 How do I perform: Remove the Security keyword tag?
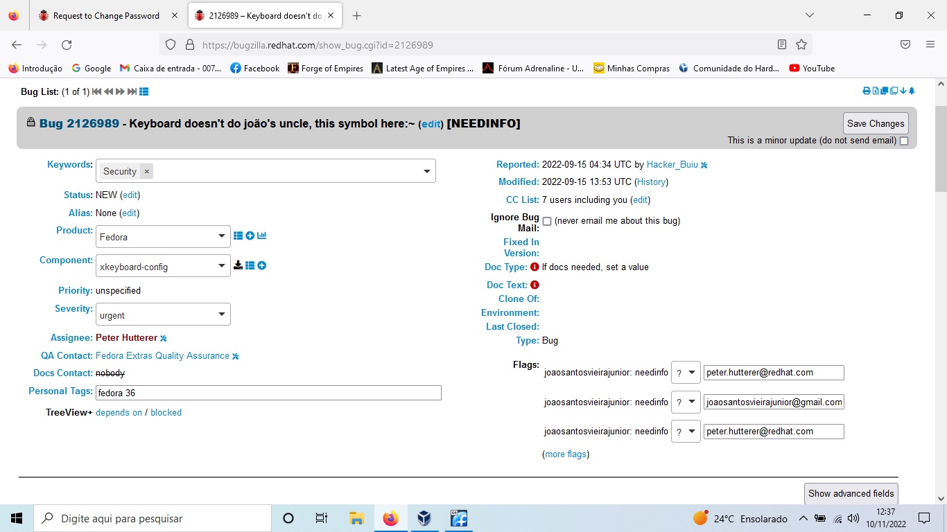click(146, 171)
